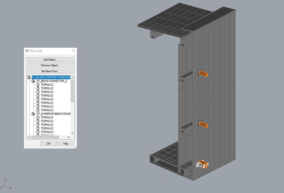Click the Block Edit title bar icon

point(27,51)
